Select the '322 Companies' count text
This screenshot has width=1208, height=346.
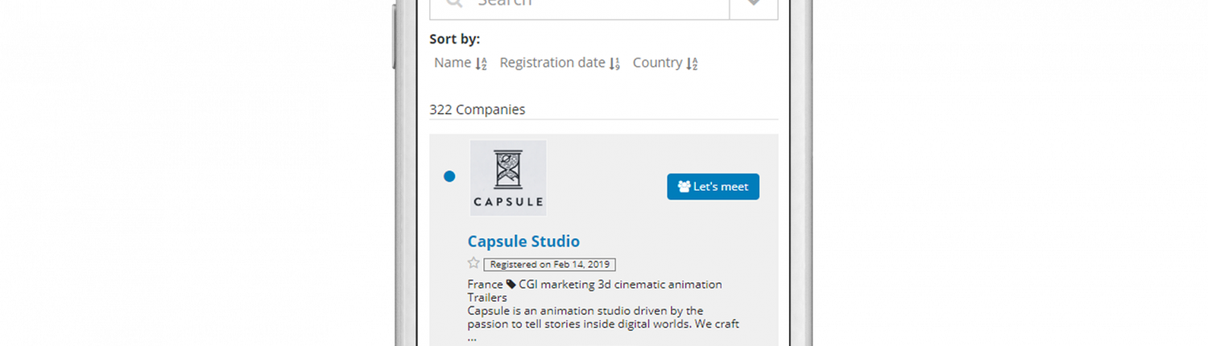click(478, 109)
